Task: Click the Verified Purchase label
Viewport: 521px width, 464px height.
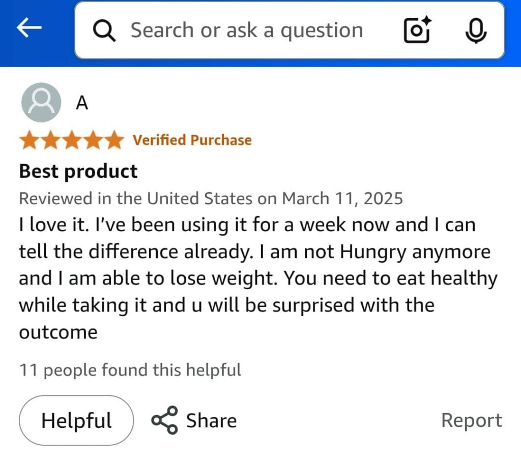Action: click(x=192, y=140)
